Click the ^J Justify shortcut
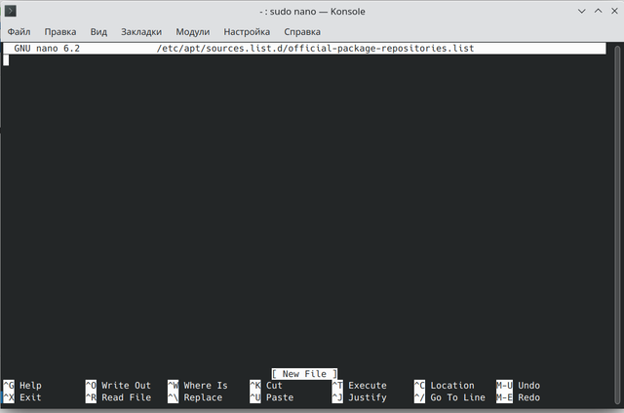 [360, 397]
